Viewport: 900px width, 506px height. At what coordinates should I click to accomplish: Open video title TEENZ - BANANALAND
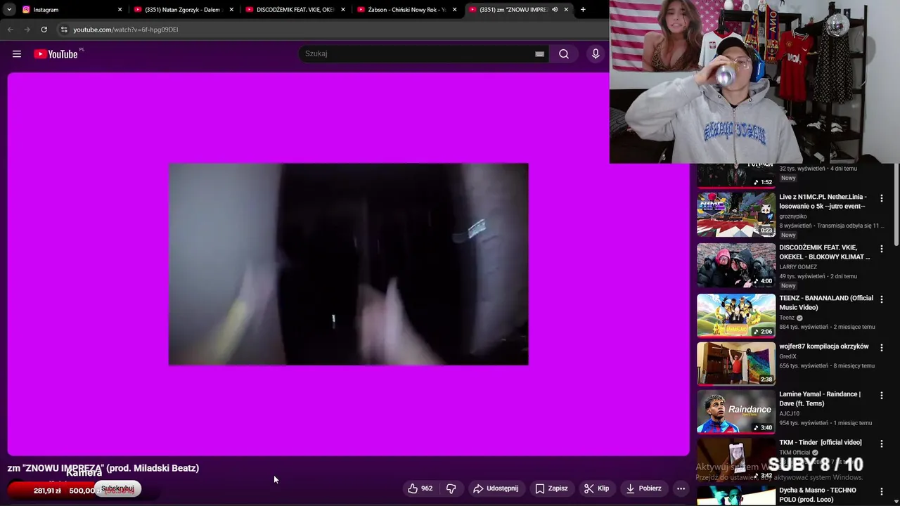[x=825, y=303]
